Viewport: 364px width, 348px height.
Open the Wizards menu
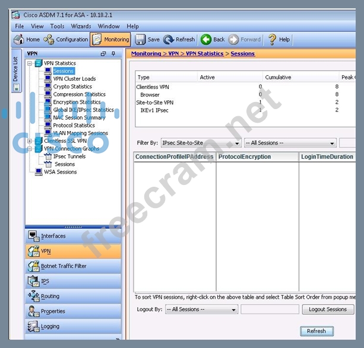click(x=81, y=26)
